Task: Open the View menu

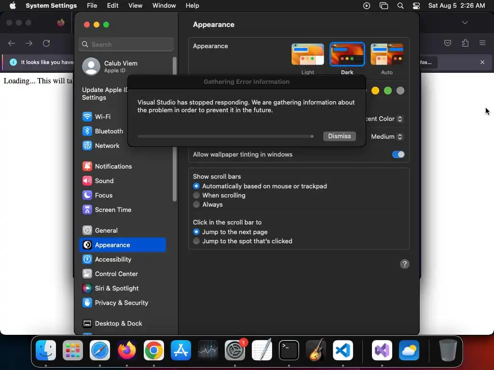Action: click(135, 6)
